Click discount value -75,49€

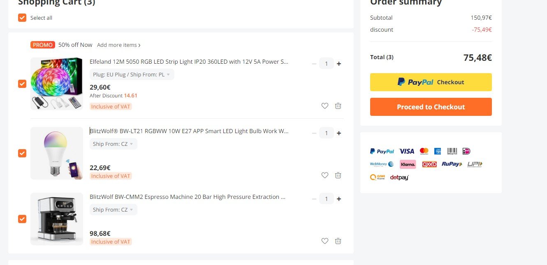pos(482,30)
